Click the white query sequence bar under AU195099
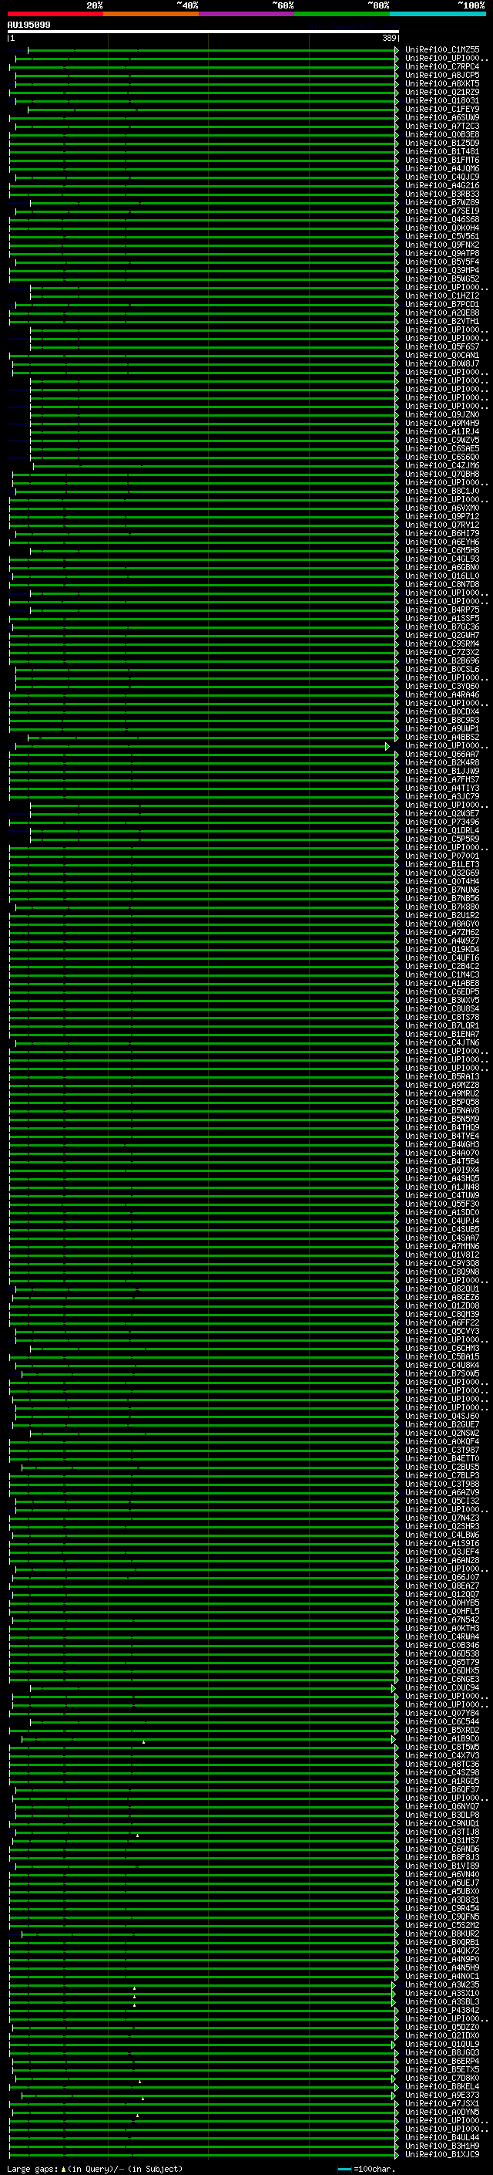493x2175 pixels. (x=203, y=32)
